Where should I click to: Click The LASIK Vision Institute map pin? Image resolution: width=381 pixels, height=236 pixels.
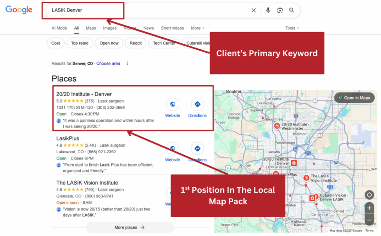(x=306, y=178)
